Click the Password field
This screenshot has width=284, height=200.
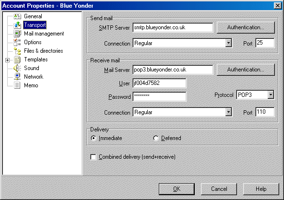coord(159,96)
